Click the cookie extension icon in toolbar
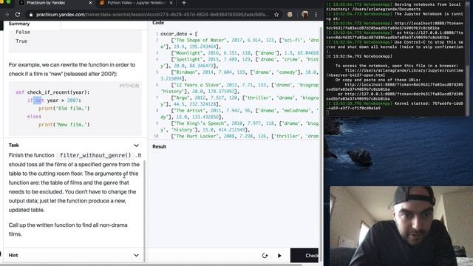This screenshot has height=266, width=473. coord(290,15)
